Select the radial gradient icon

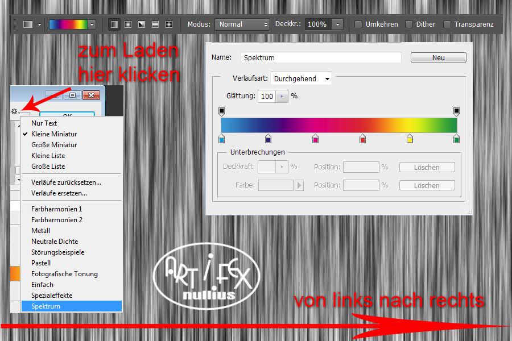coord(128,24)
